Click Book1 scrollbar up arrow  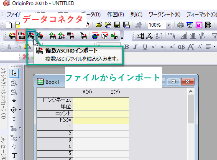(191, 91)
